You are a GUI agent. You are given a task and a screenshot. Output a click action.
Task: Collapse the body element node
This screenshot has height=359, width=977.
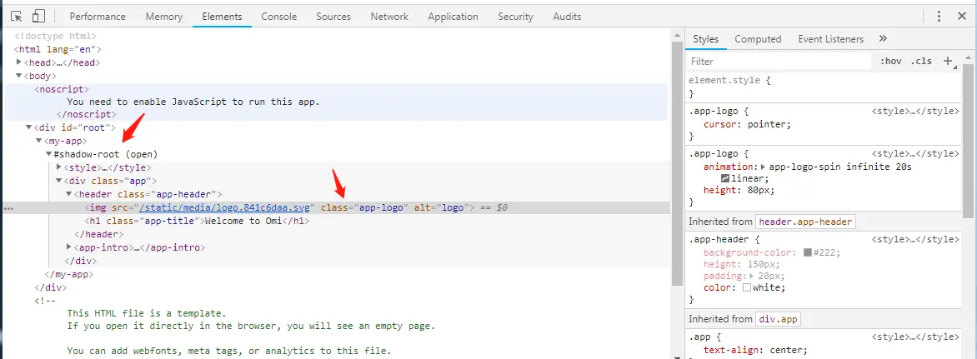click(18, 75)
